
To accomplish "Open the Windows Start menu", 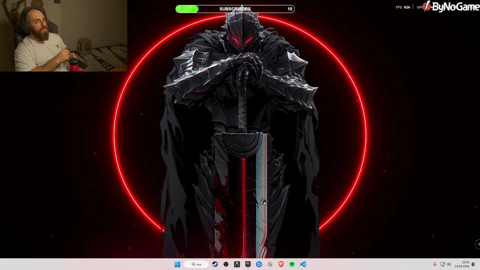I will pyautogui.click(x=177, y=264).
